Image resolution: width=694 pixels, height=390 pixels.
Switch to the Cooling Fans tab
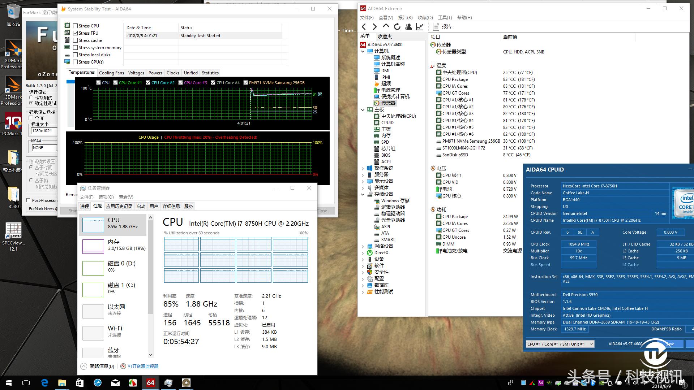click(x=111, y=73)
